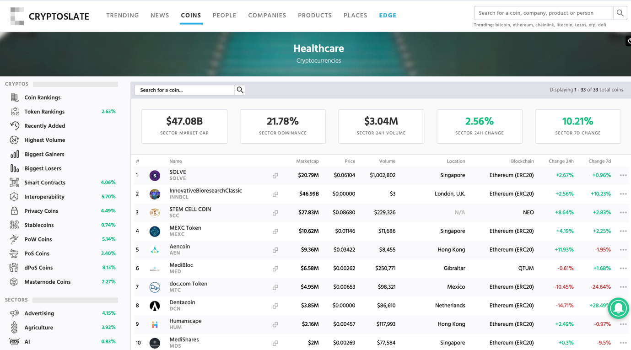The width and height of the screenshot is (631, 350).
Task: Click the green notification bell button
Action: tap(619, 308)
